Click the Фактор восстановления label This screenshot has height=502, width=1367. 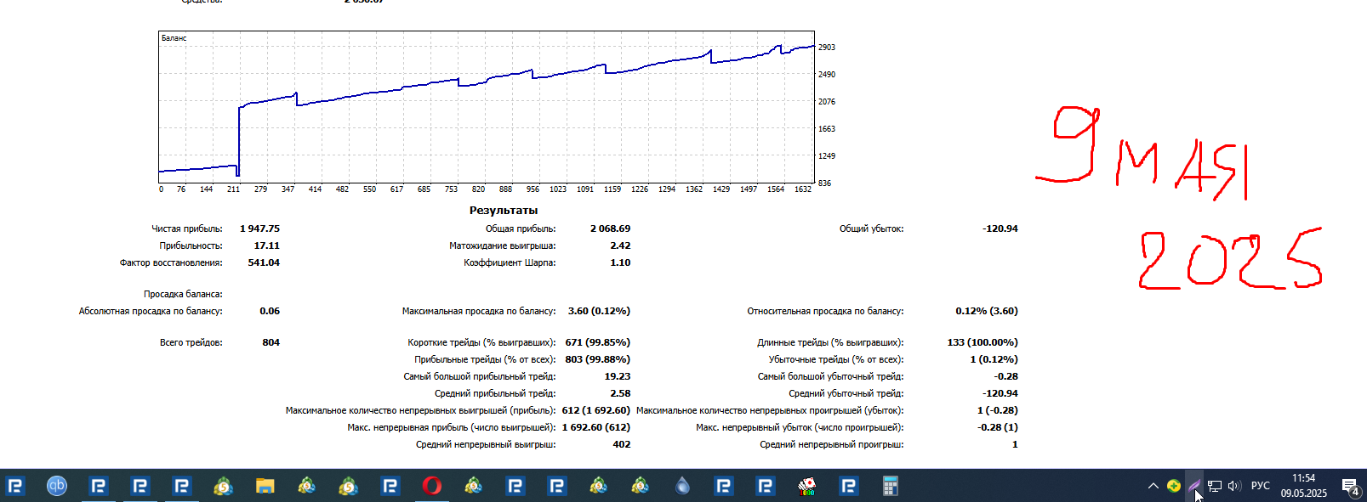click(x=171, y=262)
